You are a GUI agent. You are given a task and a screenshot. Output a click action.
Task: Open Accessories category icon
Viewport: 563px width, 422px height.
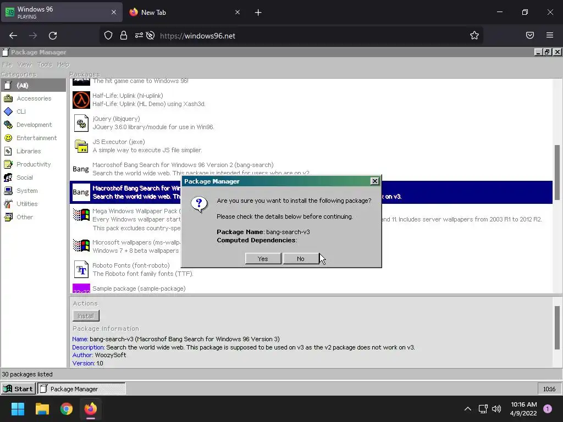click(x=8, y=98)
